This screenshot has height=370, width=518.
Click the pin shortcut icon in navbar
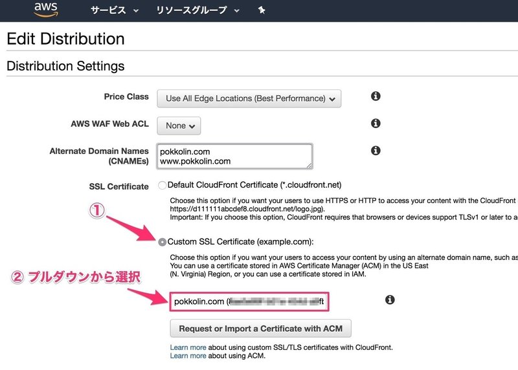tap(262, 10)
